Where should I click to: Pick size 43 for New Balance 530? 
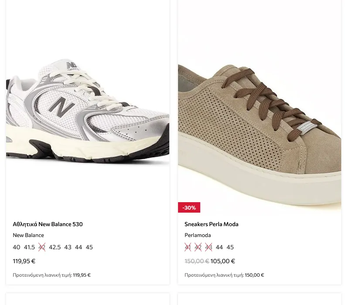click(68, 247)
